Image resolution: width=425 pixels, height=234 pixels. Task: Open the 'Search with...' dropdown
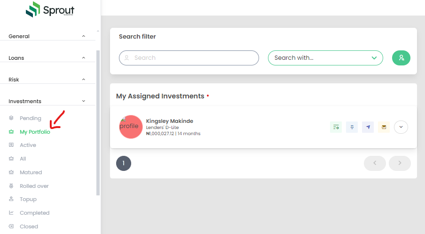coord(325,58)
